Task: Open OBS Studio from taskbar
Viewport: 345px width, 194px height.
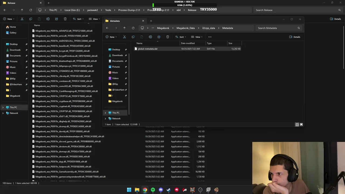Action: pyautogui.click(x=200, y=190)
